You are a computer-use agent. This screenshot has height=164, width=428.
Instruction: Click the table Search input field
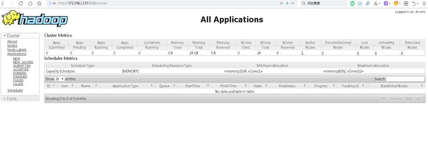(405, 79)
